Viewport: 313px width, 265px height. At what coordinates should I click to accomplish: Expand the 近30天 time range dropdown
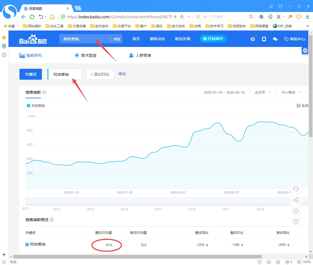pos(263,93)
